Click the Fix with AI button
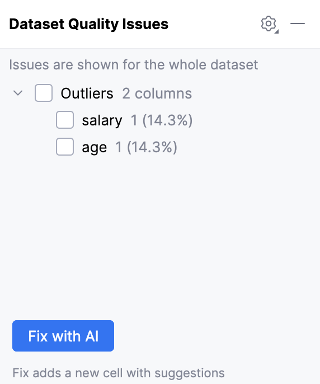The width and height of the screenshot is (320, 384). pyautogui.click(x=63, y=336)
